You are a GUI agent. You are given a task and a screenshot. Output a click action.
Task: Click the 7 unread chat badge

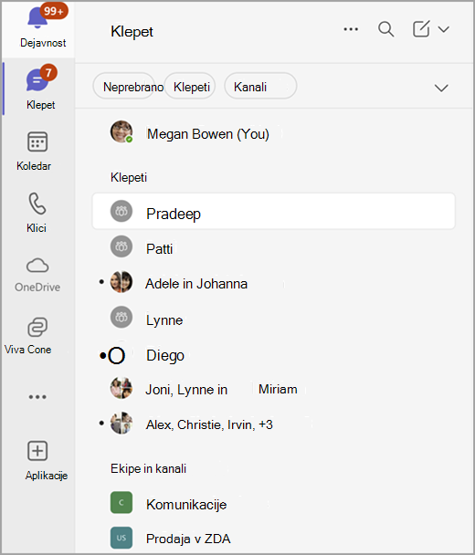48,72
